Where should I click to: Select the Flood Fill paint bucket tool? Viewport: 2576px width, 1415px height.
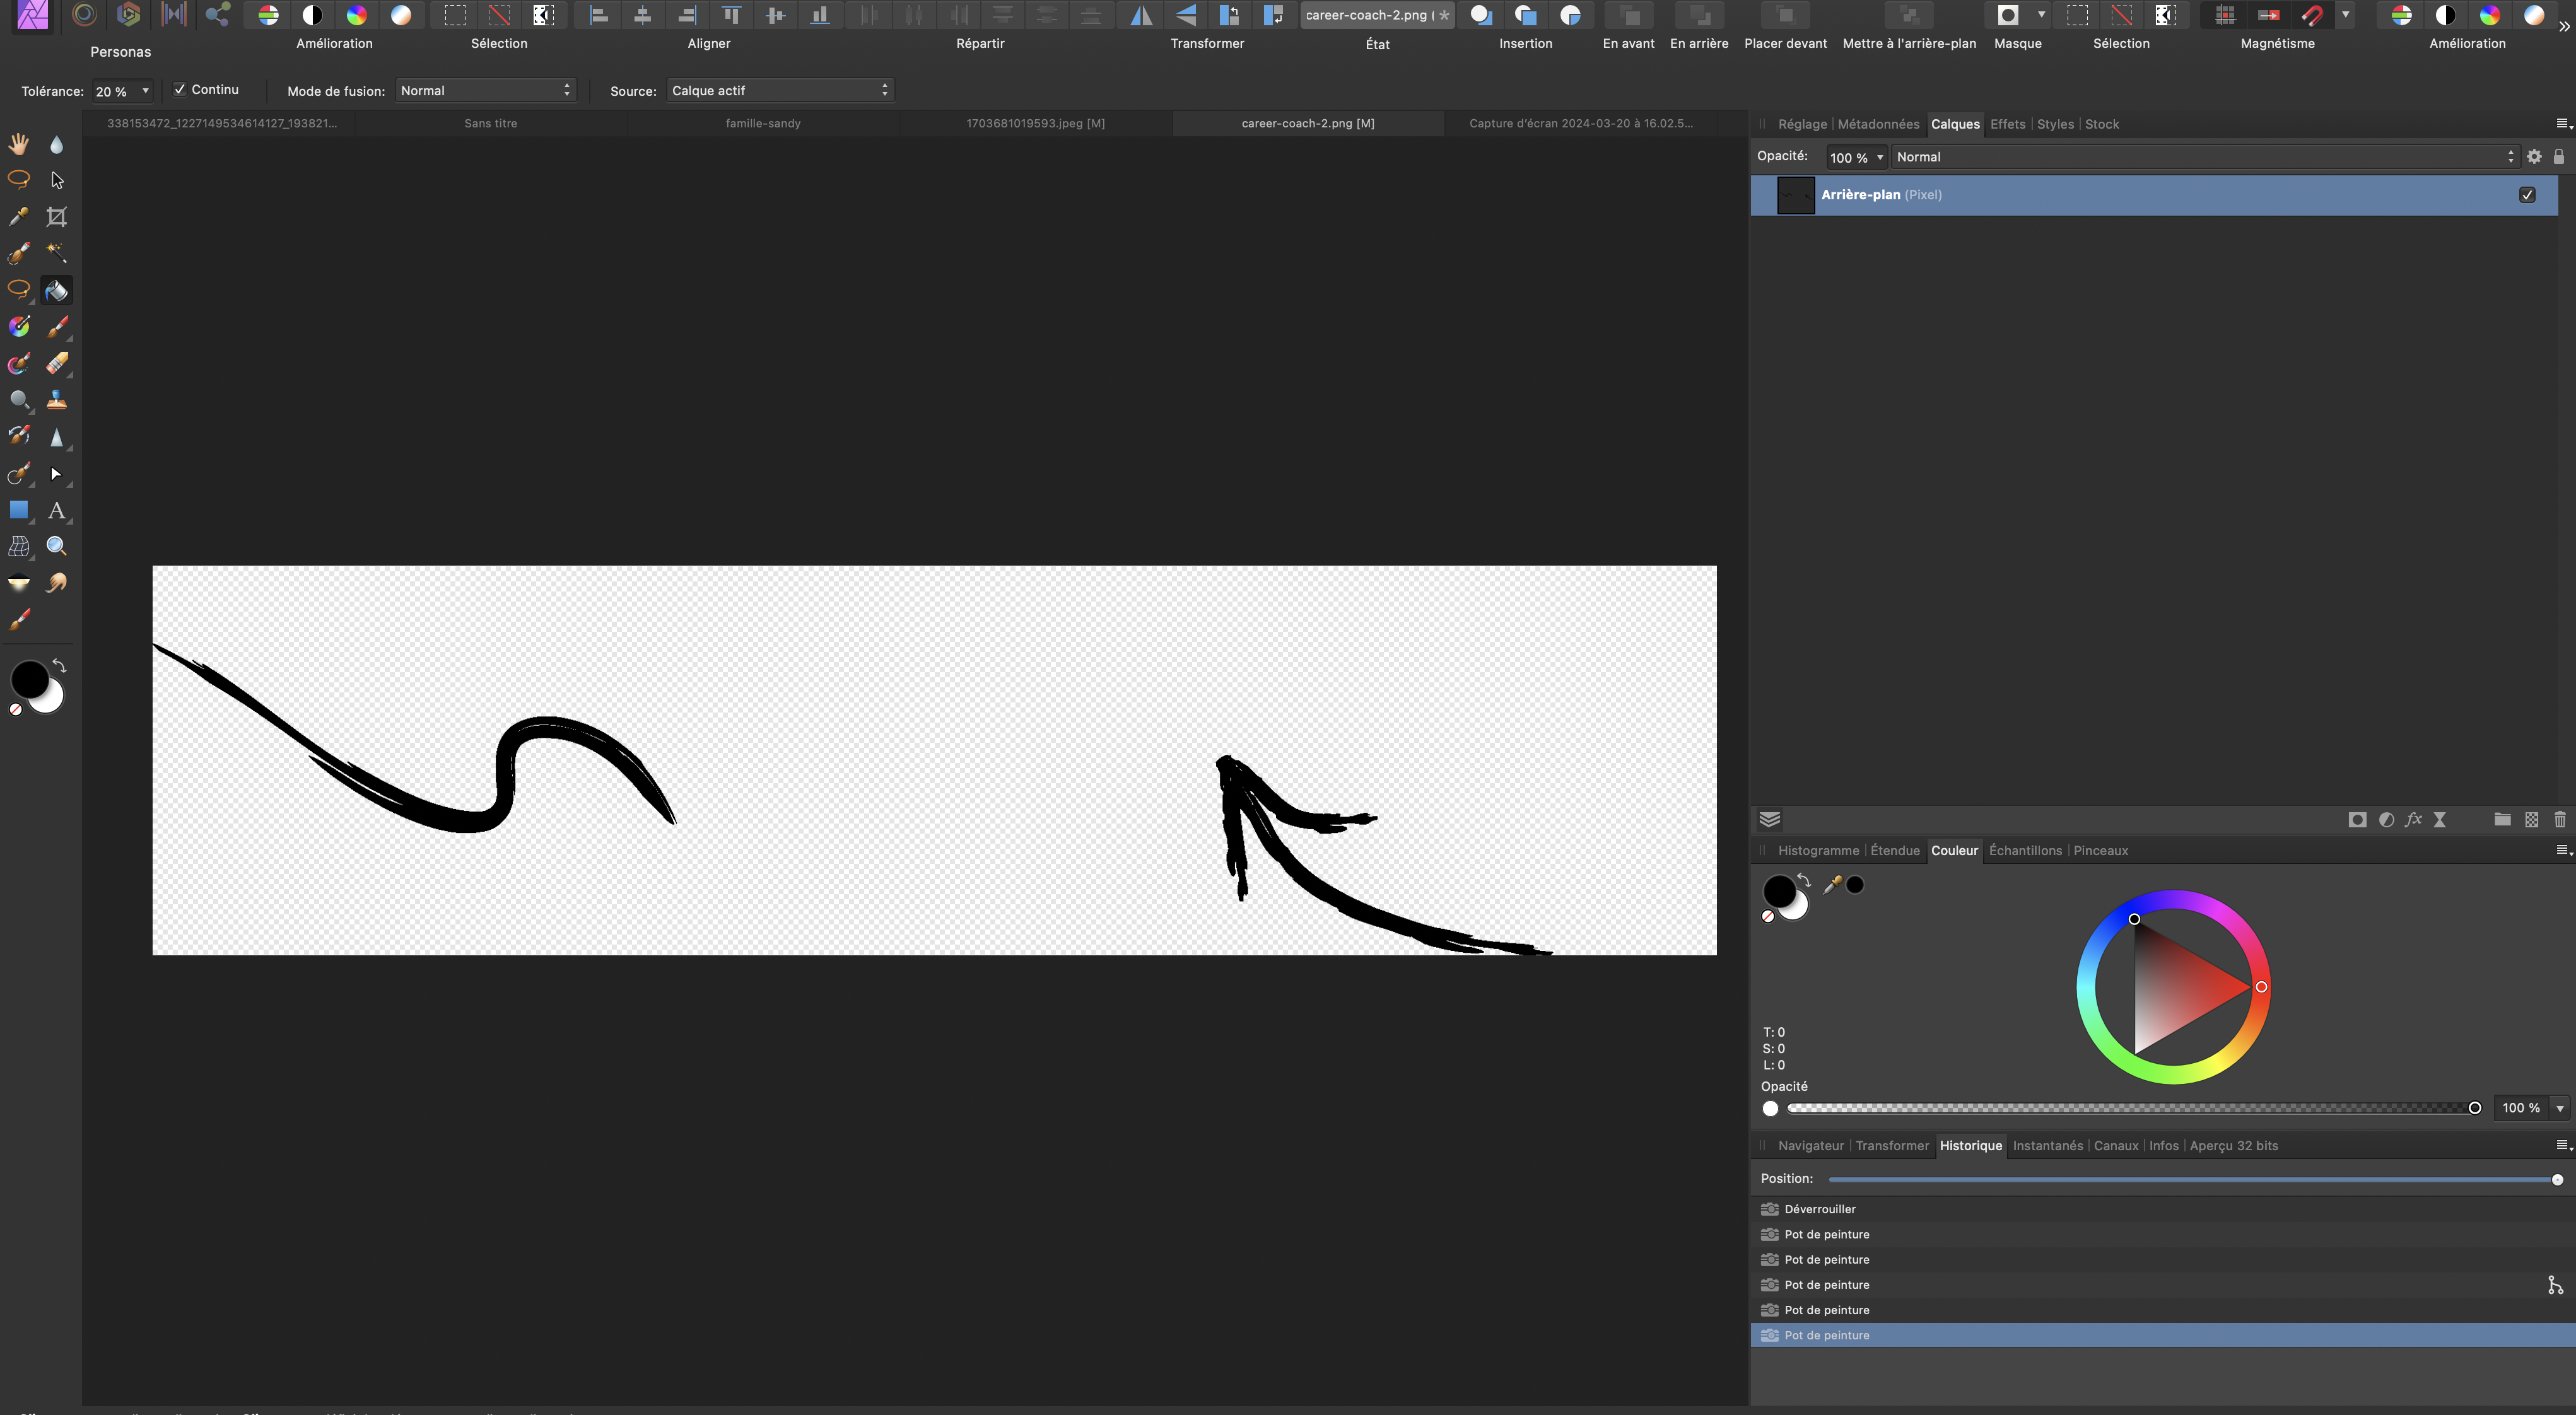57,290
